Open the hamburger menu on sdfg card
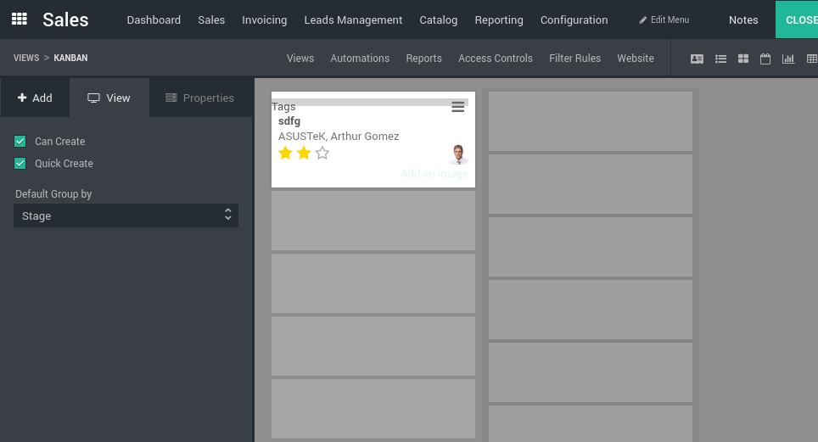This screenshot has height=442, width=818. tap(458, 107)
